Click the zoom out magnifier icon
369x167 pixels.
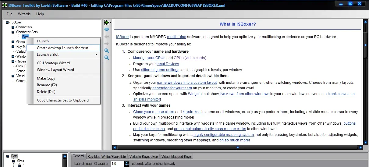(x=107, y=58)
